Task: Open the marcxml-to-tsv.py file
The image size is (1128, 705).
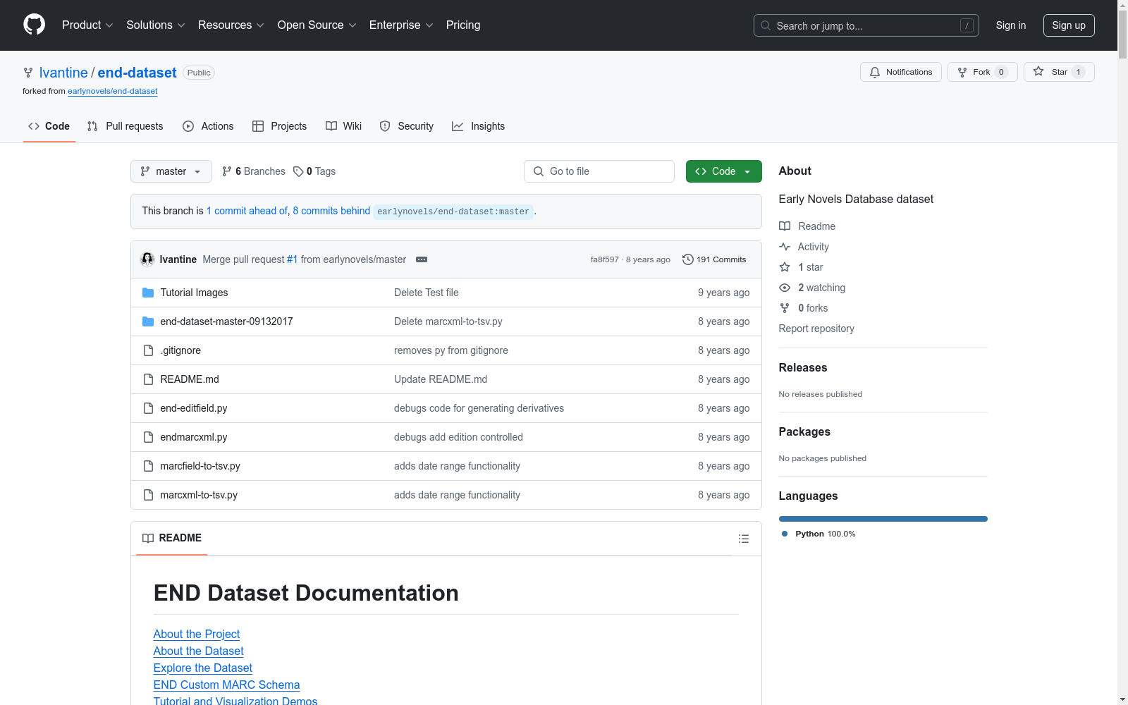Action: 199,495
